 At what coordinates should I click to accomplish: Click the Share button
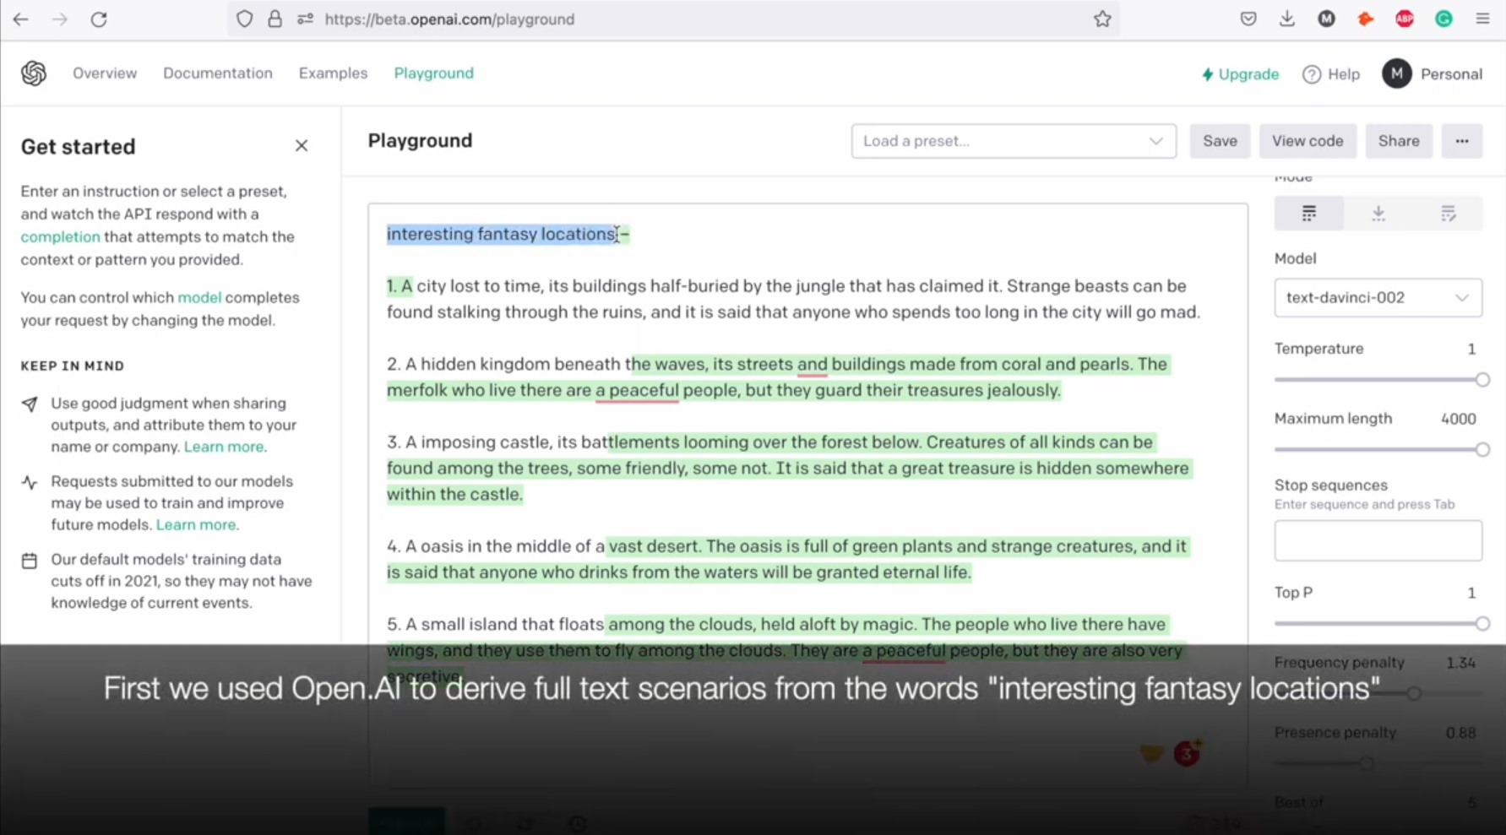1399,141
